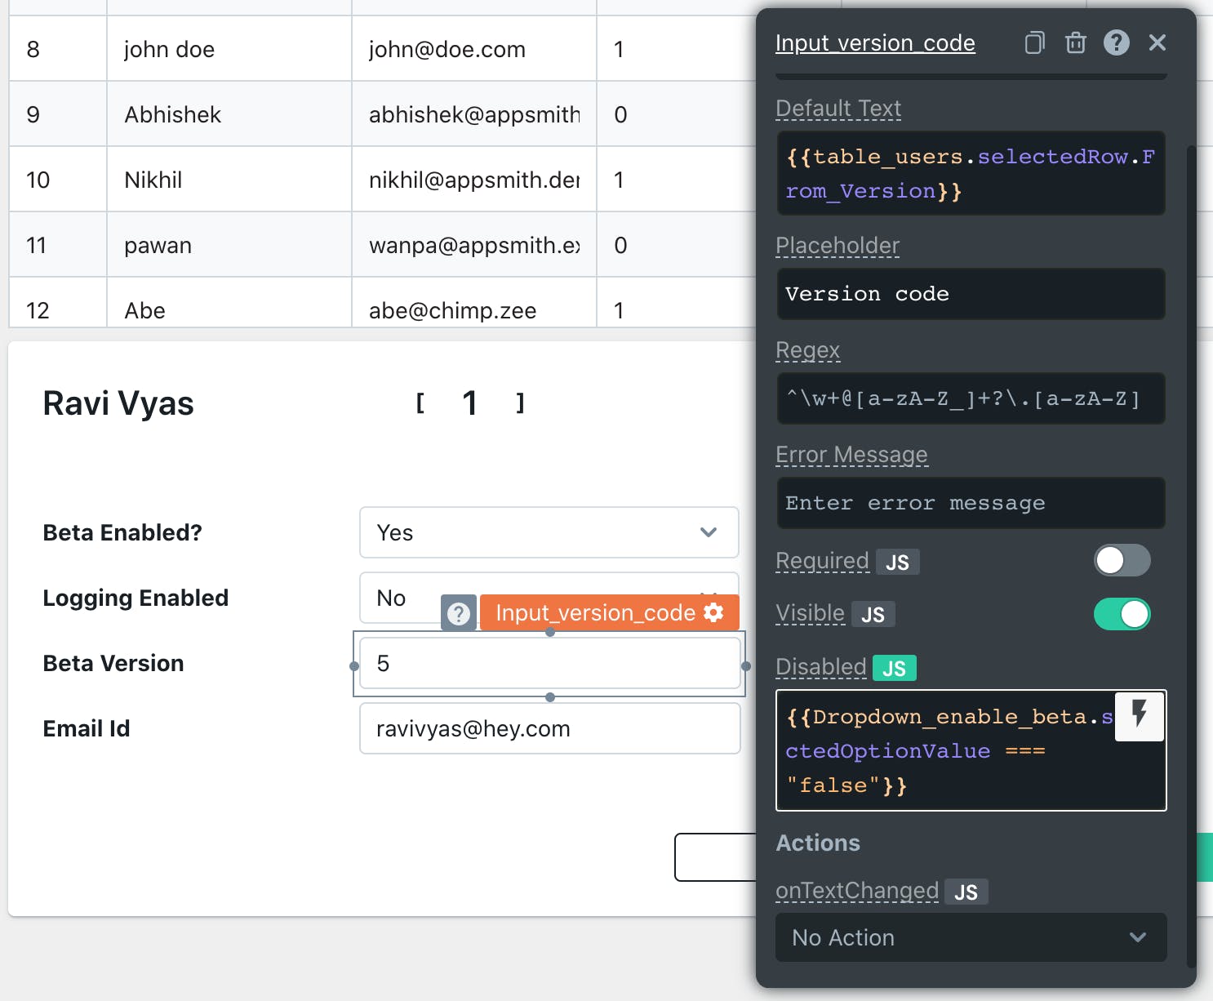Click question mark beside widget name tag
Image resolution: width=1213 pixels, height=1001 pixels.
point(459,613)
